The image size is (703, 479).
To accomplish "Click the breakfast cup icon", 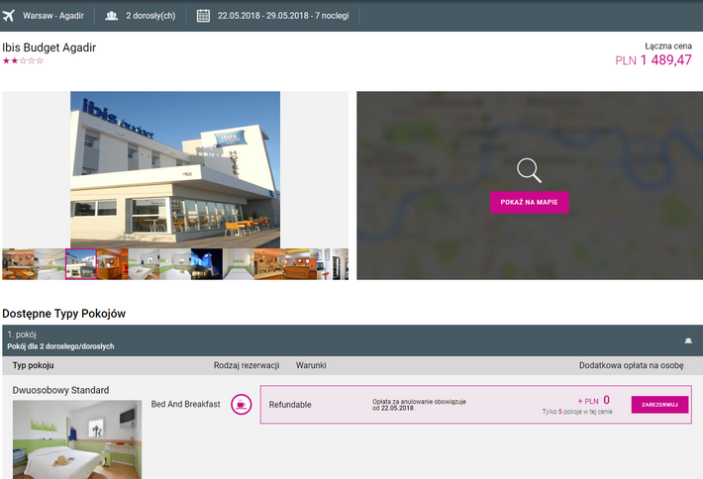I will tap(241, 405).
